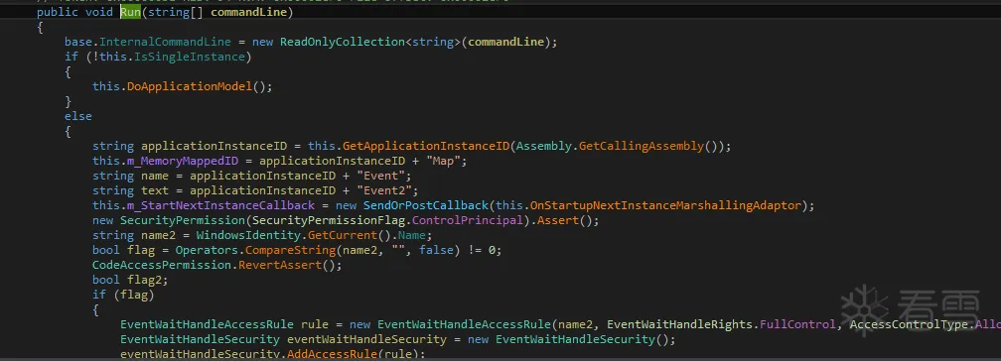Go to OnStartupNextInstanceMarshallingAdaptor method reference
Screen dimensions: 1001x361
coord(665,205)
